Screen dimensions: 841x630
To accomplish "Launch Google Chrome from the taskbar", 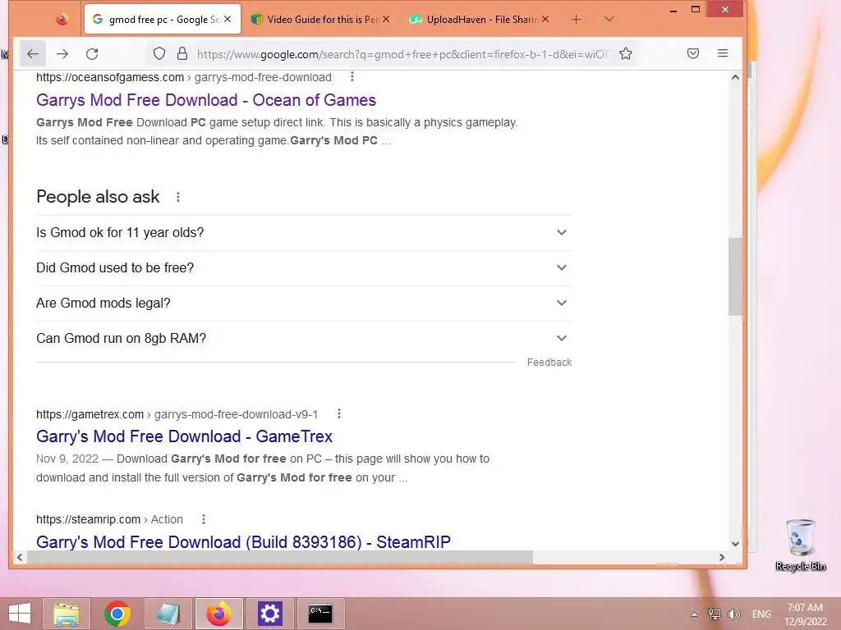I will tap(117, 614).
